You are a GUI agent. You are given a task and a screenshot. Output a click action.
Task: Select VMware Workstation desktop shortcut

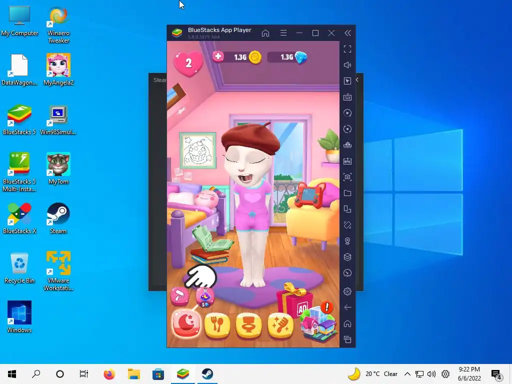[58, 271]
